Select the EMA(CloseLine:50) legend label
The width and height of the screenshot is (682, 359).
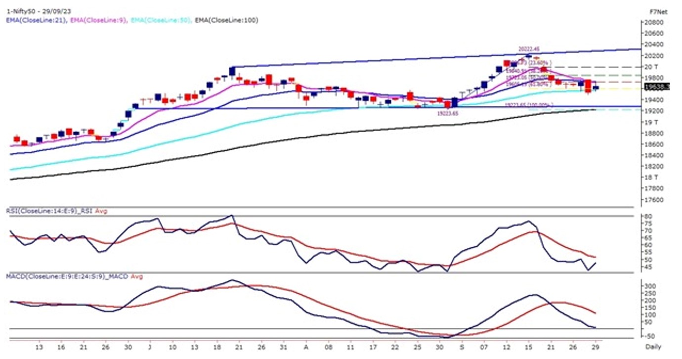click(161, 20)
